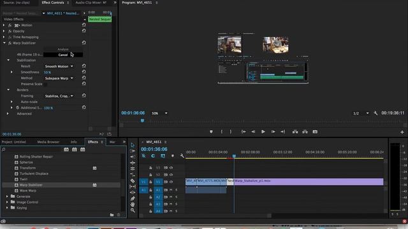The height and width of the screenshot is (229, 408).
Task: Toggle timeline Snap magnet icon
Action: point(153,156)
